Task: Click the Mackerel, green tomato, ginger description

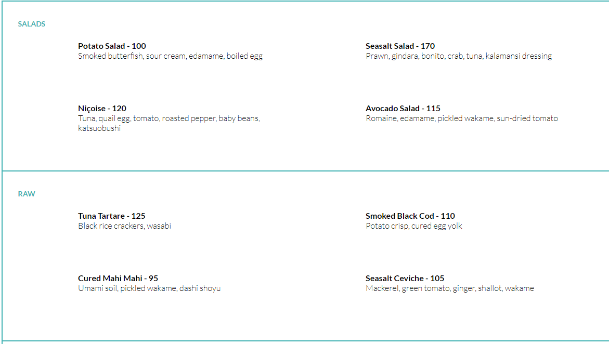Action: point(450,288)
